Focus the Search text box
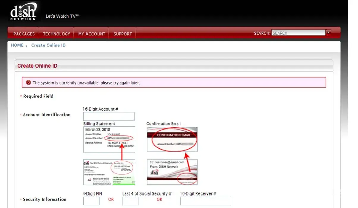 tap(298, 33)
